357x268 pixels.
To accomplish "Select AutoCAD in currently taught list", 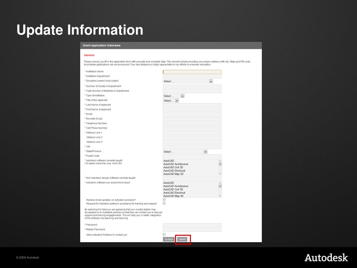I will pyautogui.click(x=191, y=161).
